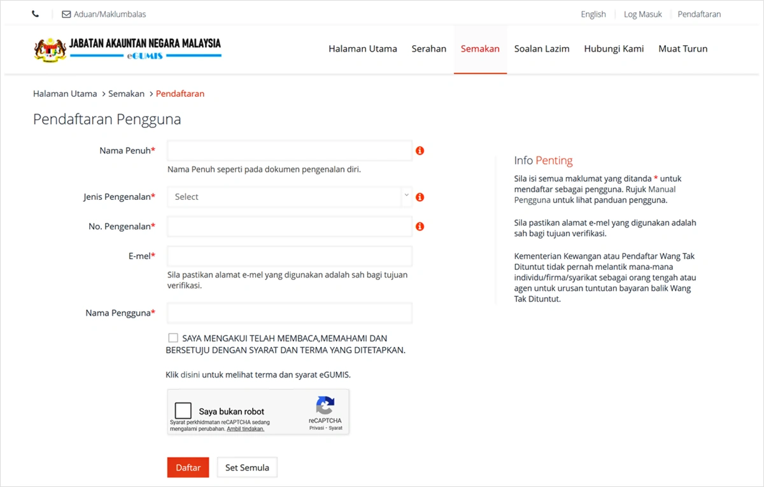
Task: Click info icon beside Jenis Pengenalan dropdown
Action: 420,197
